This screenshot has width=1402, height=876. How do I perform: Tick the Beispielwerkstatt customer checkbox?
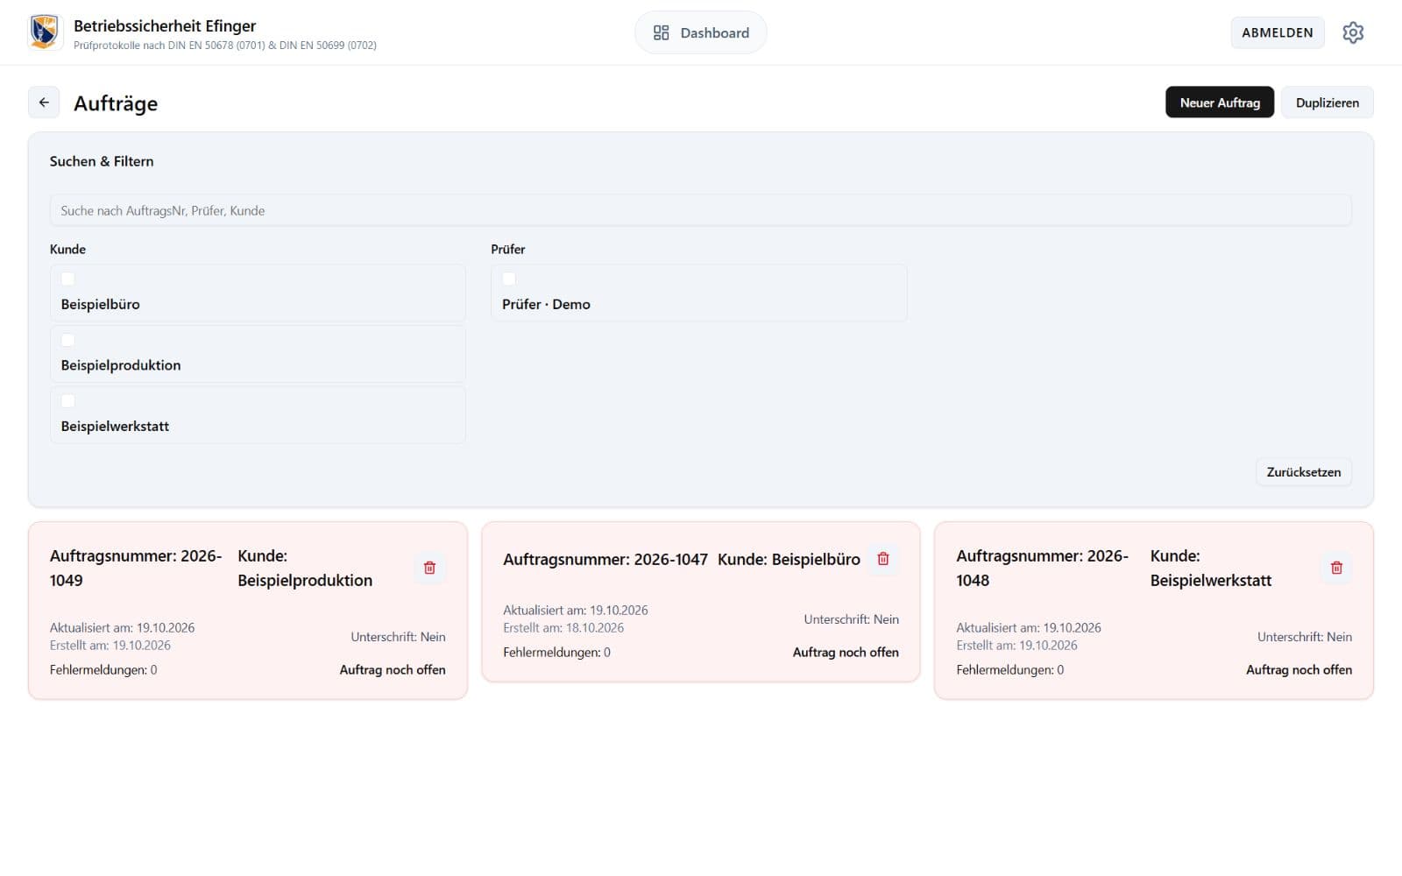[67, 401]
